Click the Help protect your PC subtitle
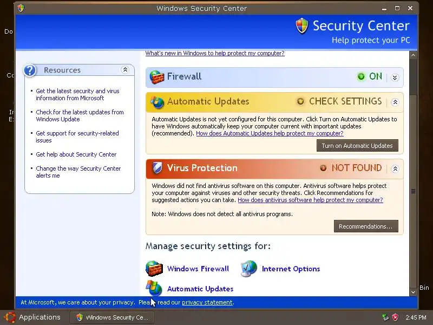433x325 pixels. (x=371, y=40)
